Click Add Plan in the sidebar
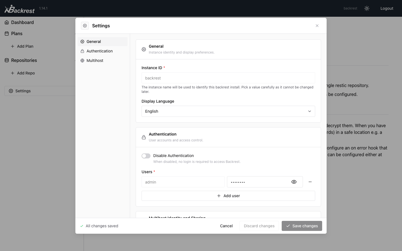This screenshot has height=251, width=402. [25, 46]
